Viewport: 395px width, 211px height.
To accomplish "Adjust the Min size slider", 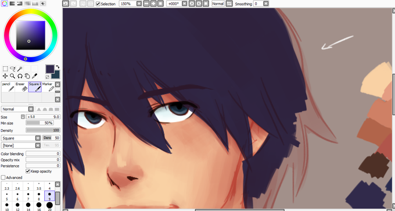I will 40,123.
